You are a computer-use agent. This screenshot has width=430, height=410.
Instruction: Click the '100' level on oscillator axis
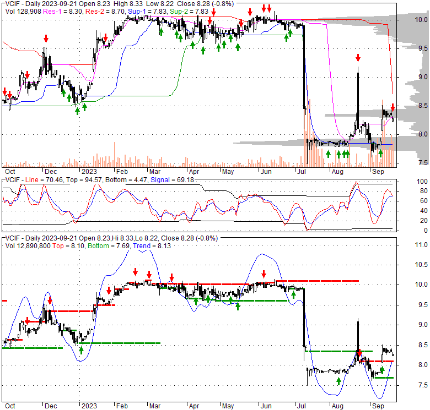pos(422,182)
